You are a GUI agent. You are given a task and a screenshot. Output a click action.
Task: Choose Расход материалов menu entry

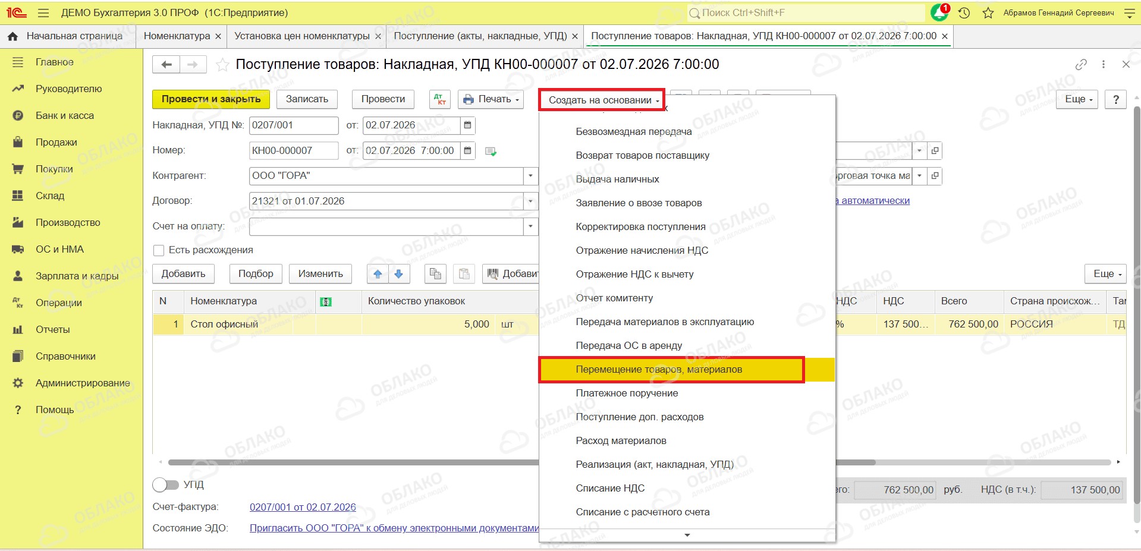[687, 441]
